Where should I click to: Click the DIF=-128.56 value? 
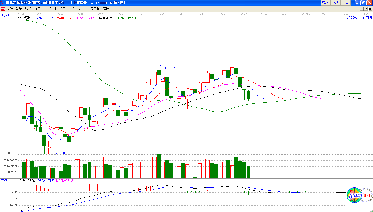pyautogui.click(x=27, y=181)
